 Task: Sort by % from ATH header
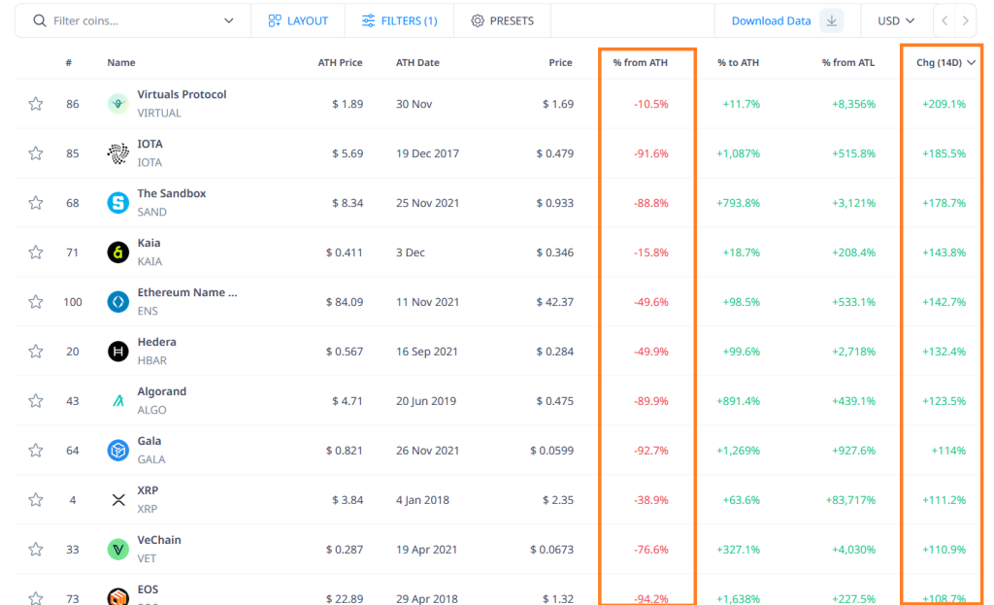click(641, 62)
